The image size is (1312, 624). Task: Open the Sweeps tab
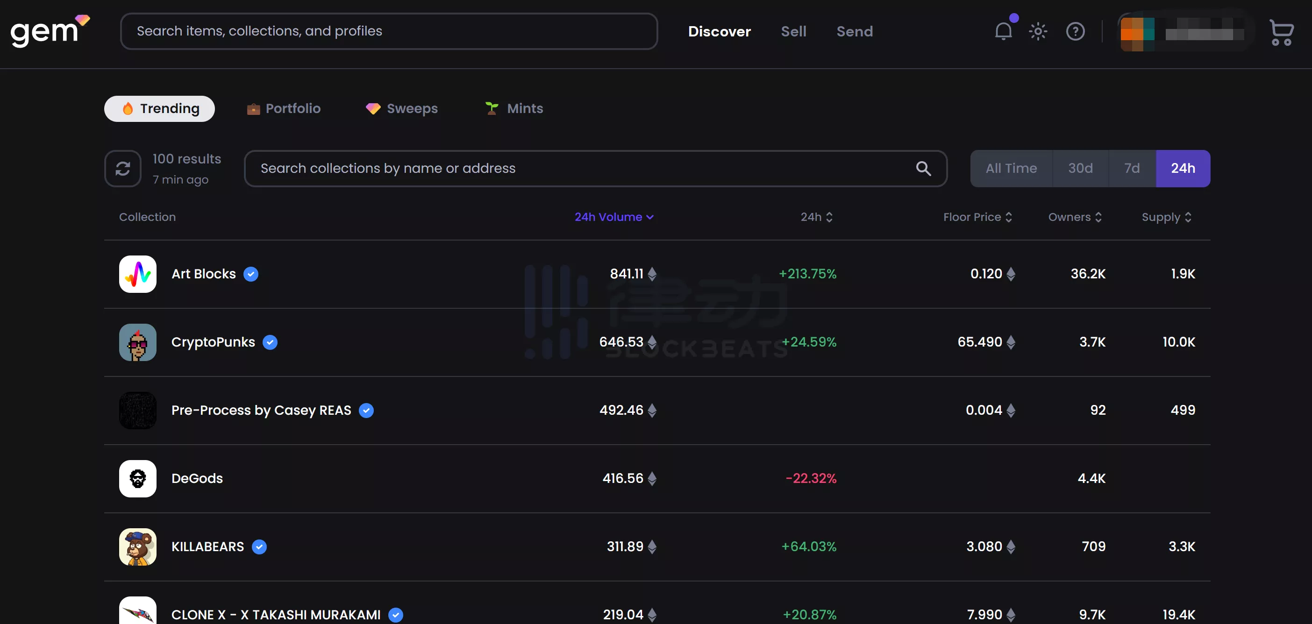click(x=401, y=108)
